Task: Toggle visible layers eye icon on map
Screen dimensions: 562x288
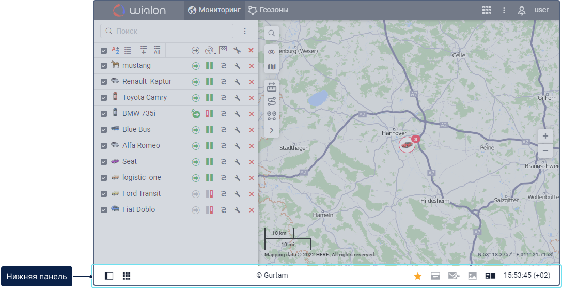Action: [272, 52]
